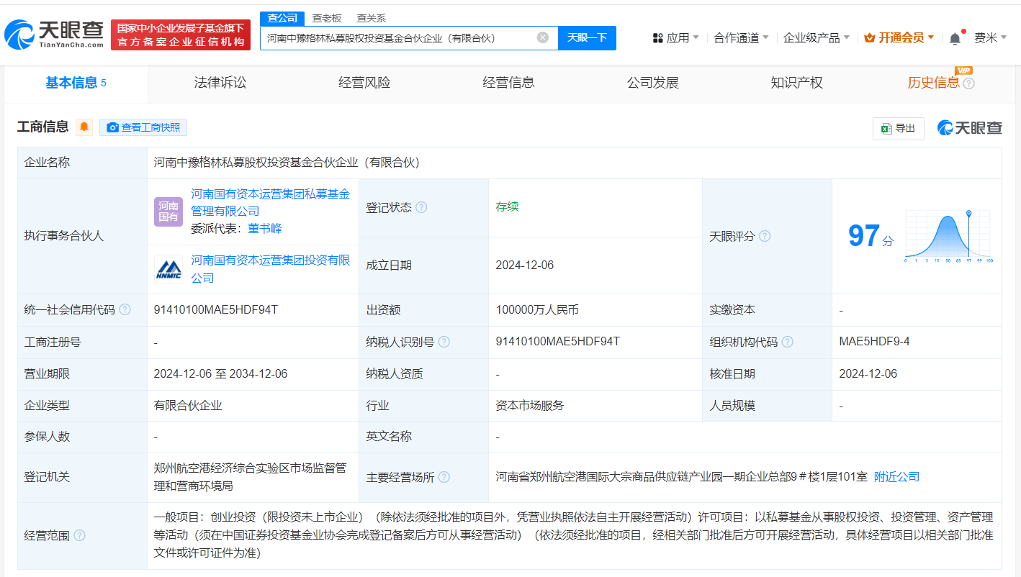The width and height of the screenshot is (1021, 577).
Task: Click the help icon next to 经营范围
Action: [x=79, y=535]
